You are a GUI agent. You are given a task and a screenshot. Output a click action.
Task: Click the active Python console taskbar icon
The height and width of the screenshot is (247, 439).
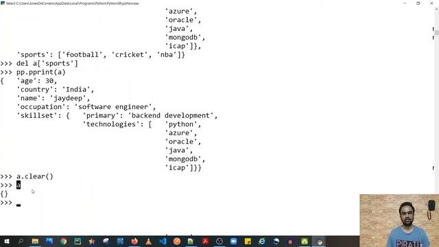coord(320,242)
